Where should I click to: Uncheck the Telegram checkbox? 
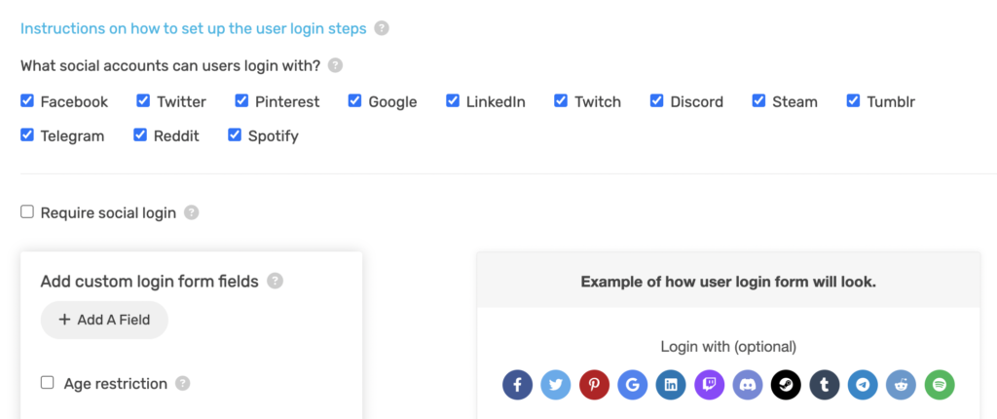[x=26, y=135]
